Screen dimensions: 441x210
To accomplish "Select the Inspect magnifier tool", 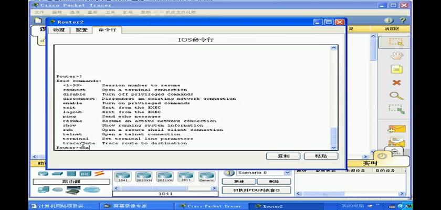I will [396, 96].
